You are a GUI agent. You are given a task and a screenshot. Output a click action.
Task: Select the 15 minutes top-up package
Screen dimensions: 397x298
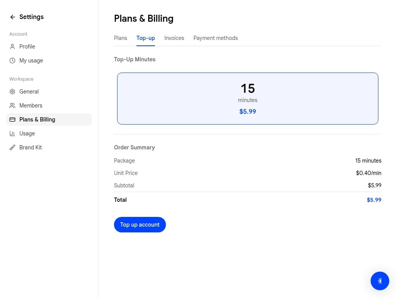click(248, 99)
